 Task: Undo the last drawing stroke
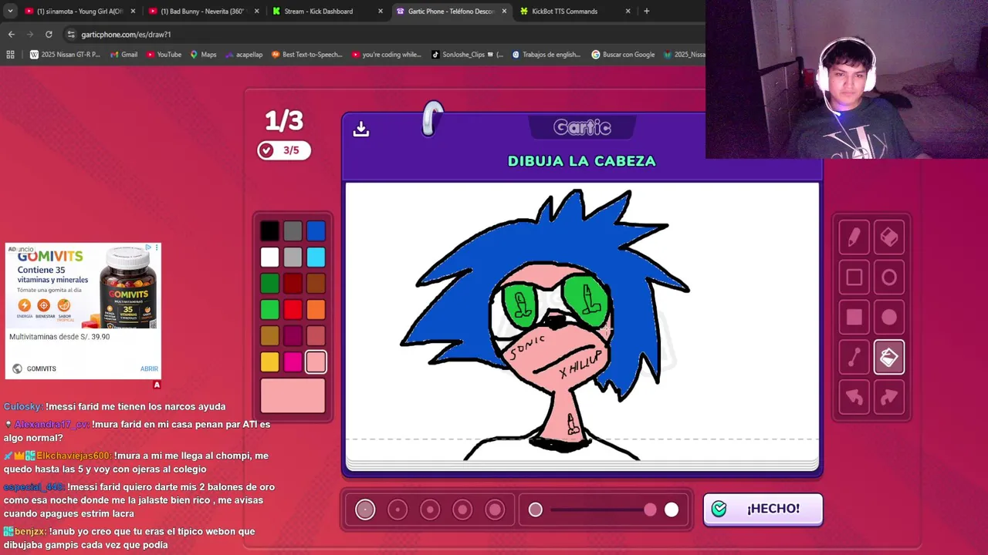[x=854, y=397]
